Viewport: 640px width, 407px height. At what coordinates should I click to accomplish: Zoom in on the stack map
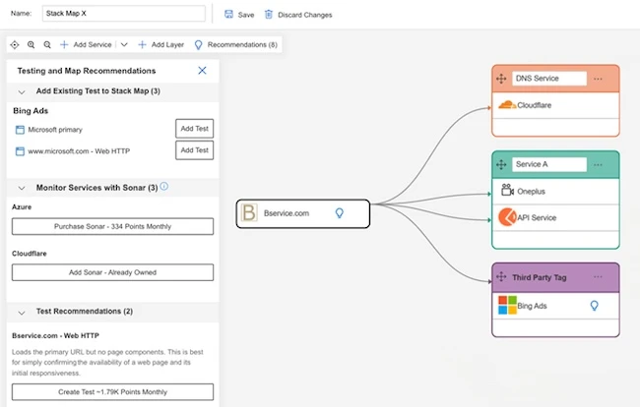[x=31, y=45]
